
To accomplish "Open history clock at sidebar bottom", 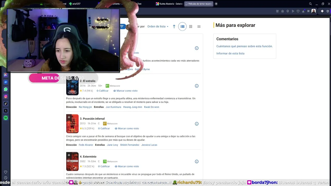I will pyautogui.click(x=5, y=178).
